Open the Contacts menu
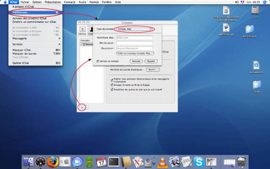This screenshot has height=169, width=270. (x=70, y=2)
